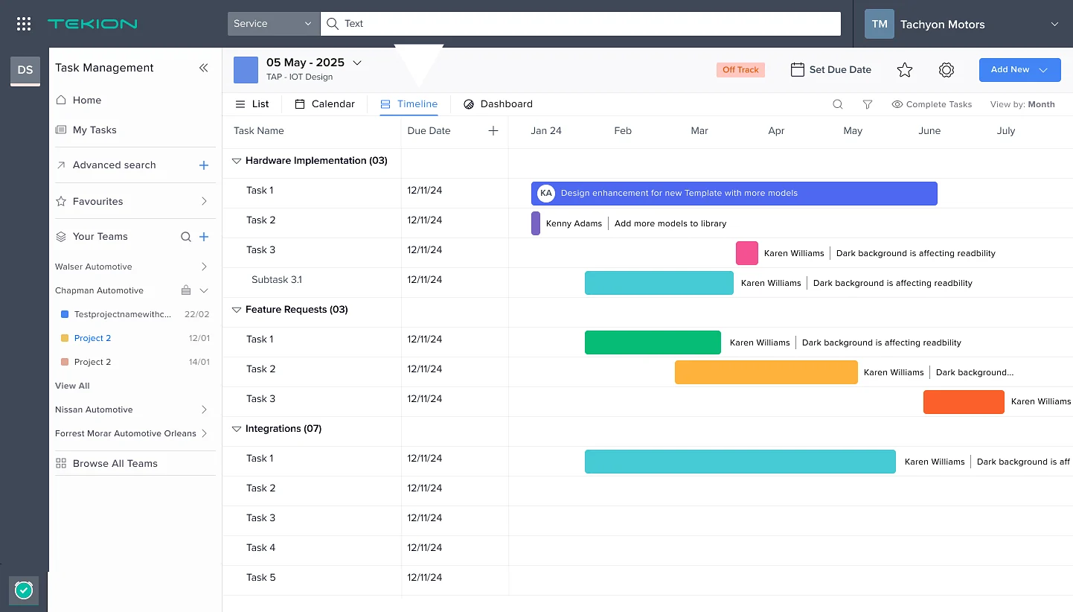Open the My Tasks sidebar icon
The image size is (1073, 612).
coord(61,130)
